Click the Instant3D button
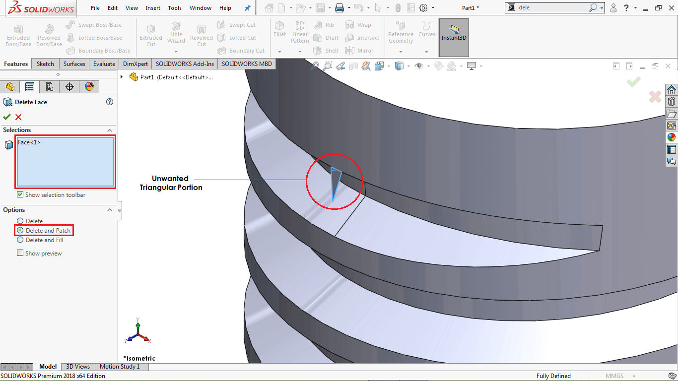This screenshot has width=678, height=381. [454, 38]
